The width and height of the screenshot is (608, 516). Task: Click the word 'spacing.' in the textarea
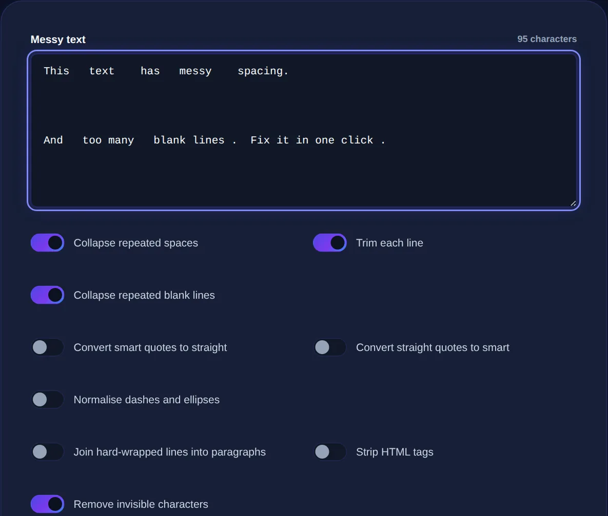pyautogui.click(x=263, y=71)
